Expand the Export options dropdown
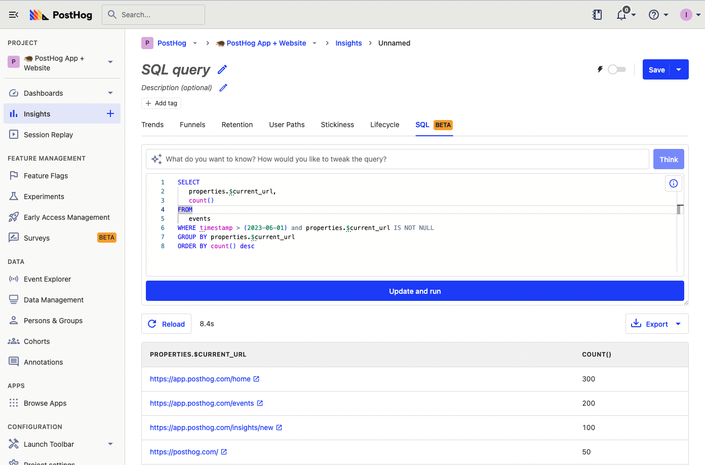 pos(678,324)
